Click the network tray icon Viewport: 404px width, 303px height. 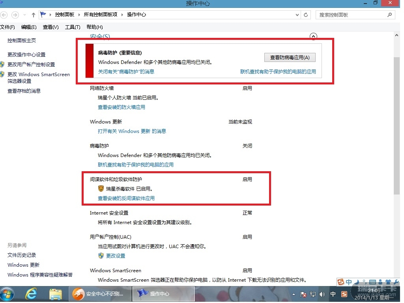[x=313, y=294]
